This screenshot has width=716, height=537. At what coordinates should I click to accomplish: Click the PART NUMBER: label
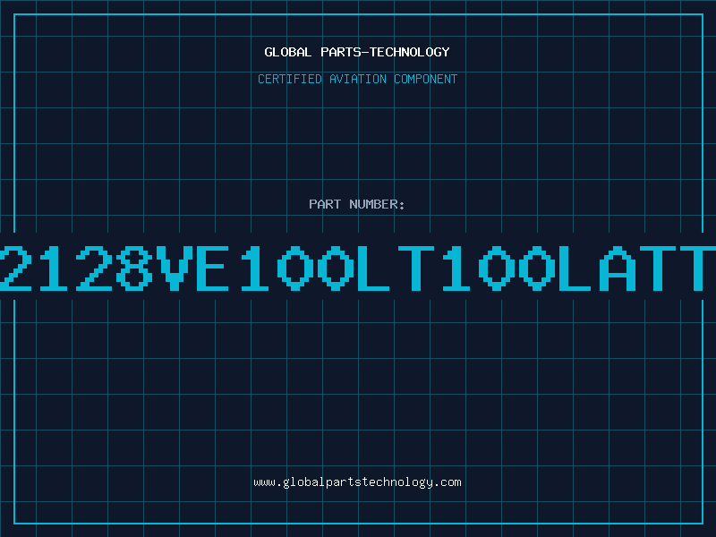tap(357, 204)
